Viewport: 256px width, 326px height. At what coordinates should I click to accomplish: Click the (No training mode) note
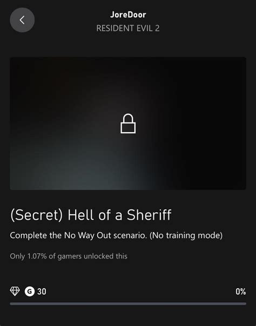tap(186, 235)
